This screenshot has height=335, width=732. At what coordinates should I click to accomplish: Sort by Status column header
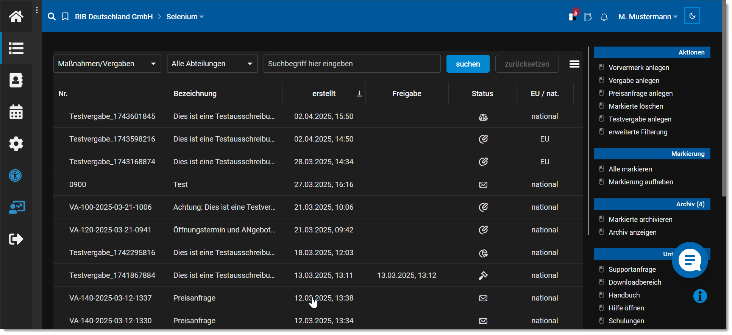click(x=482, y=93)
